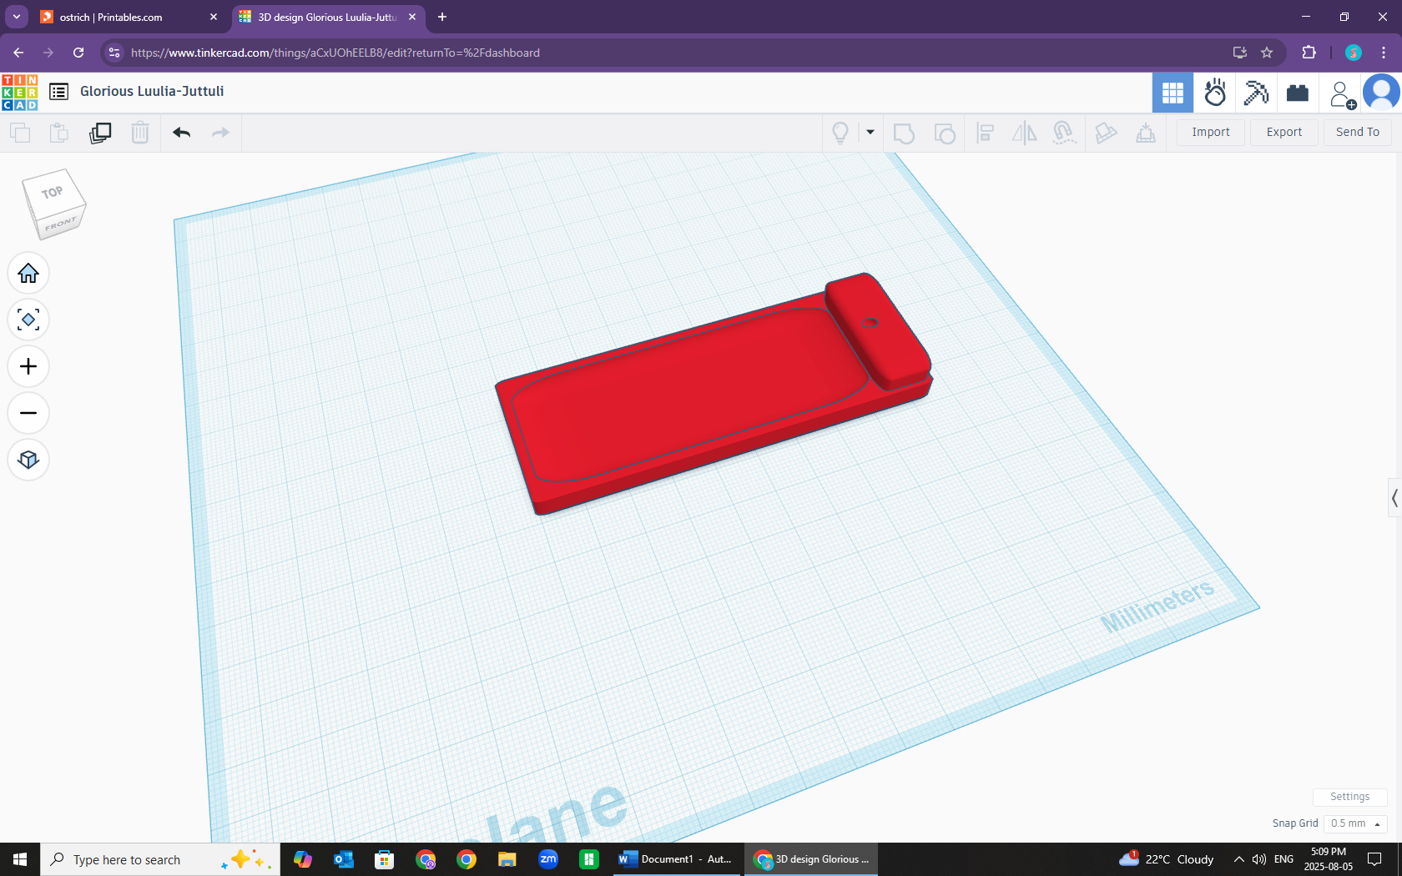
Task: Switch to the Blocks pickaxe mode
Action: click(x=1256, y=93)
